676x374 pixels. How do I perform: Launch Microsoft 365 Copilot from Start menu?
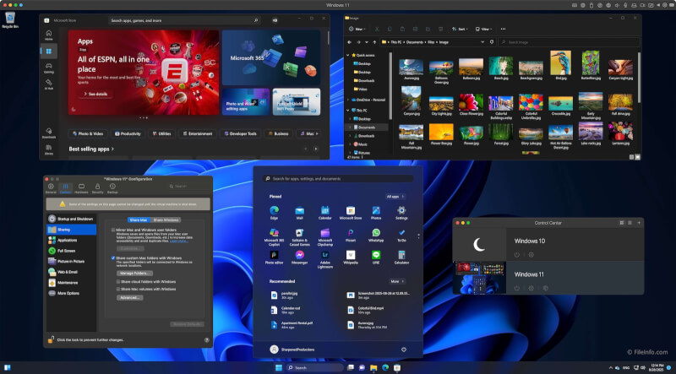pos(274,236)
